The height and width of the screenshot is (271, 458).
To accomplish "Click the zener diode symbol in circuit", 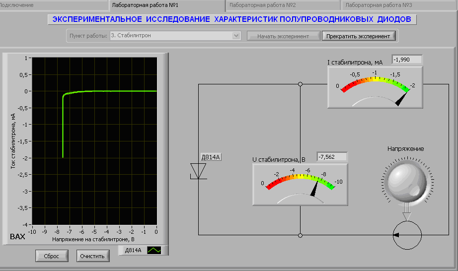I will coord(200,171).
